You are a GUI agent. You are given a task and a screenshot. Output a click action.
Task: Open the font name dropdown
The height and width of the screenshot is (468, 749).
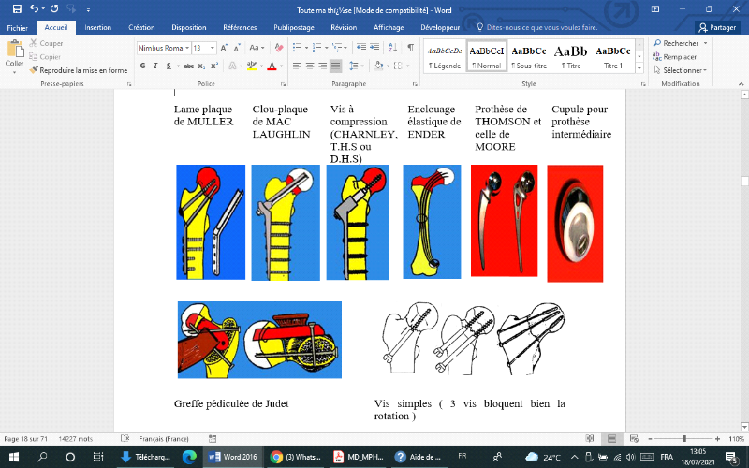click(187, 48)
